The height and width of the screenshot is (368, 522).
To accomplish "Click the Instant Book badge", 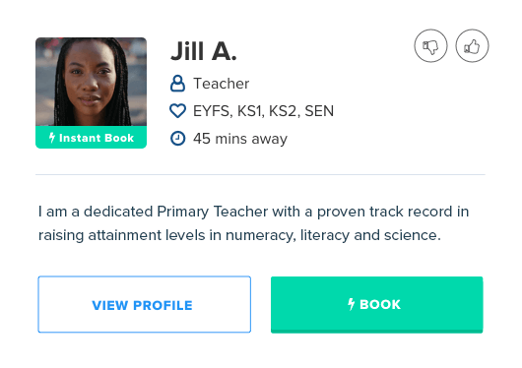I will [x=91, y=137].
